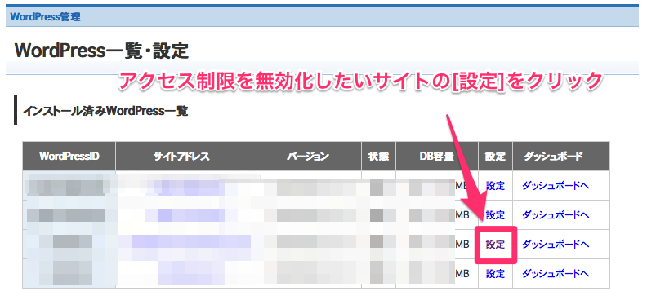
Task: Click the インストール済みWordPress一覧 section heading
Action: [105, 111]
